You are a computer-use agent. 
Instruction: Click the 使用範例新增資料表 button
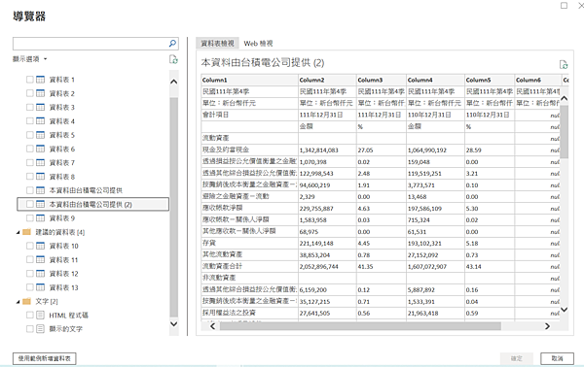pos(45,358)
